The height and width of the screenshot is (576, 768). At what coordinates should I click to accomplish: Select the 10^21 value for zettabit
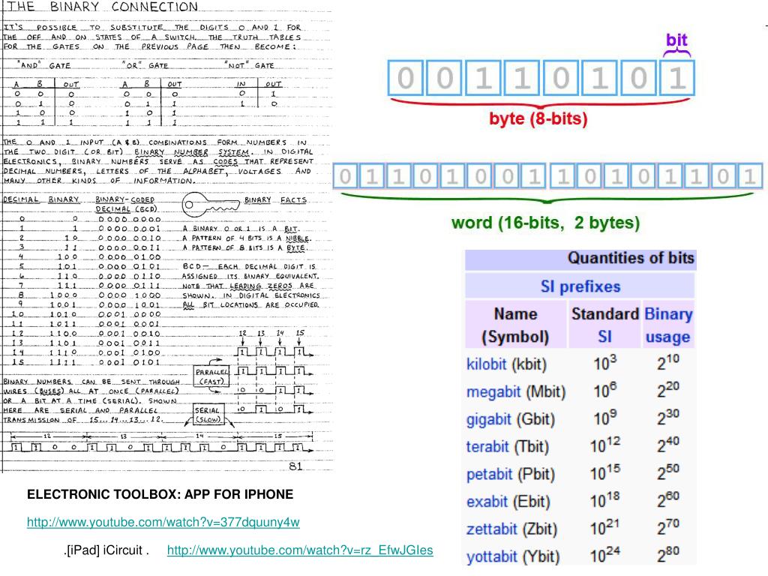coord(605,527)
